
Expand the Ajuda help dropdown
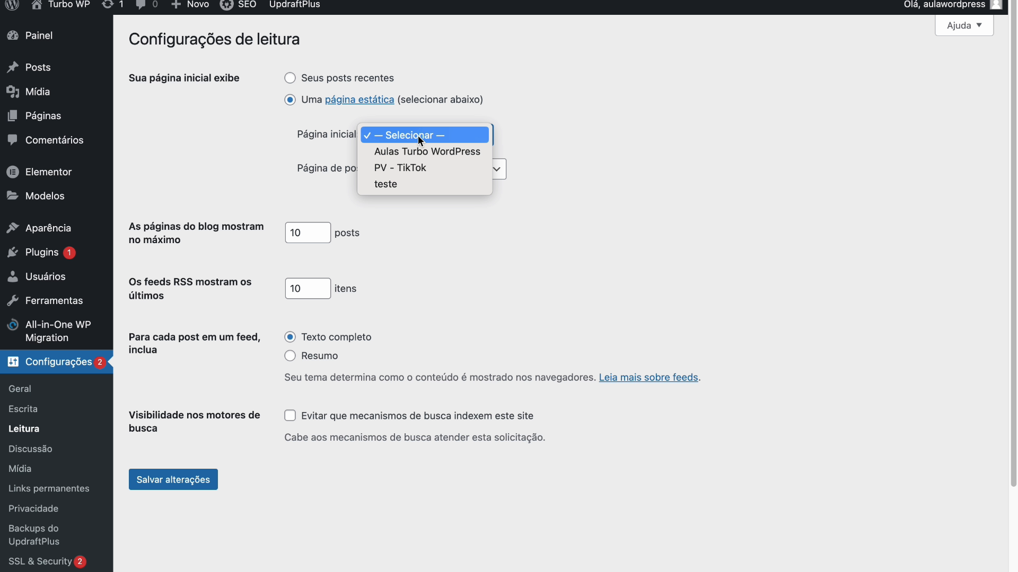click(x=963, y=25)
